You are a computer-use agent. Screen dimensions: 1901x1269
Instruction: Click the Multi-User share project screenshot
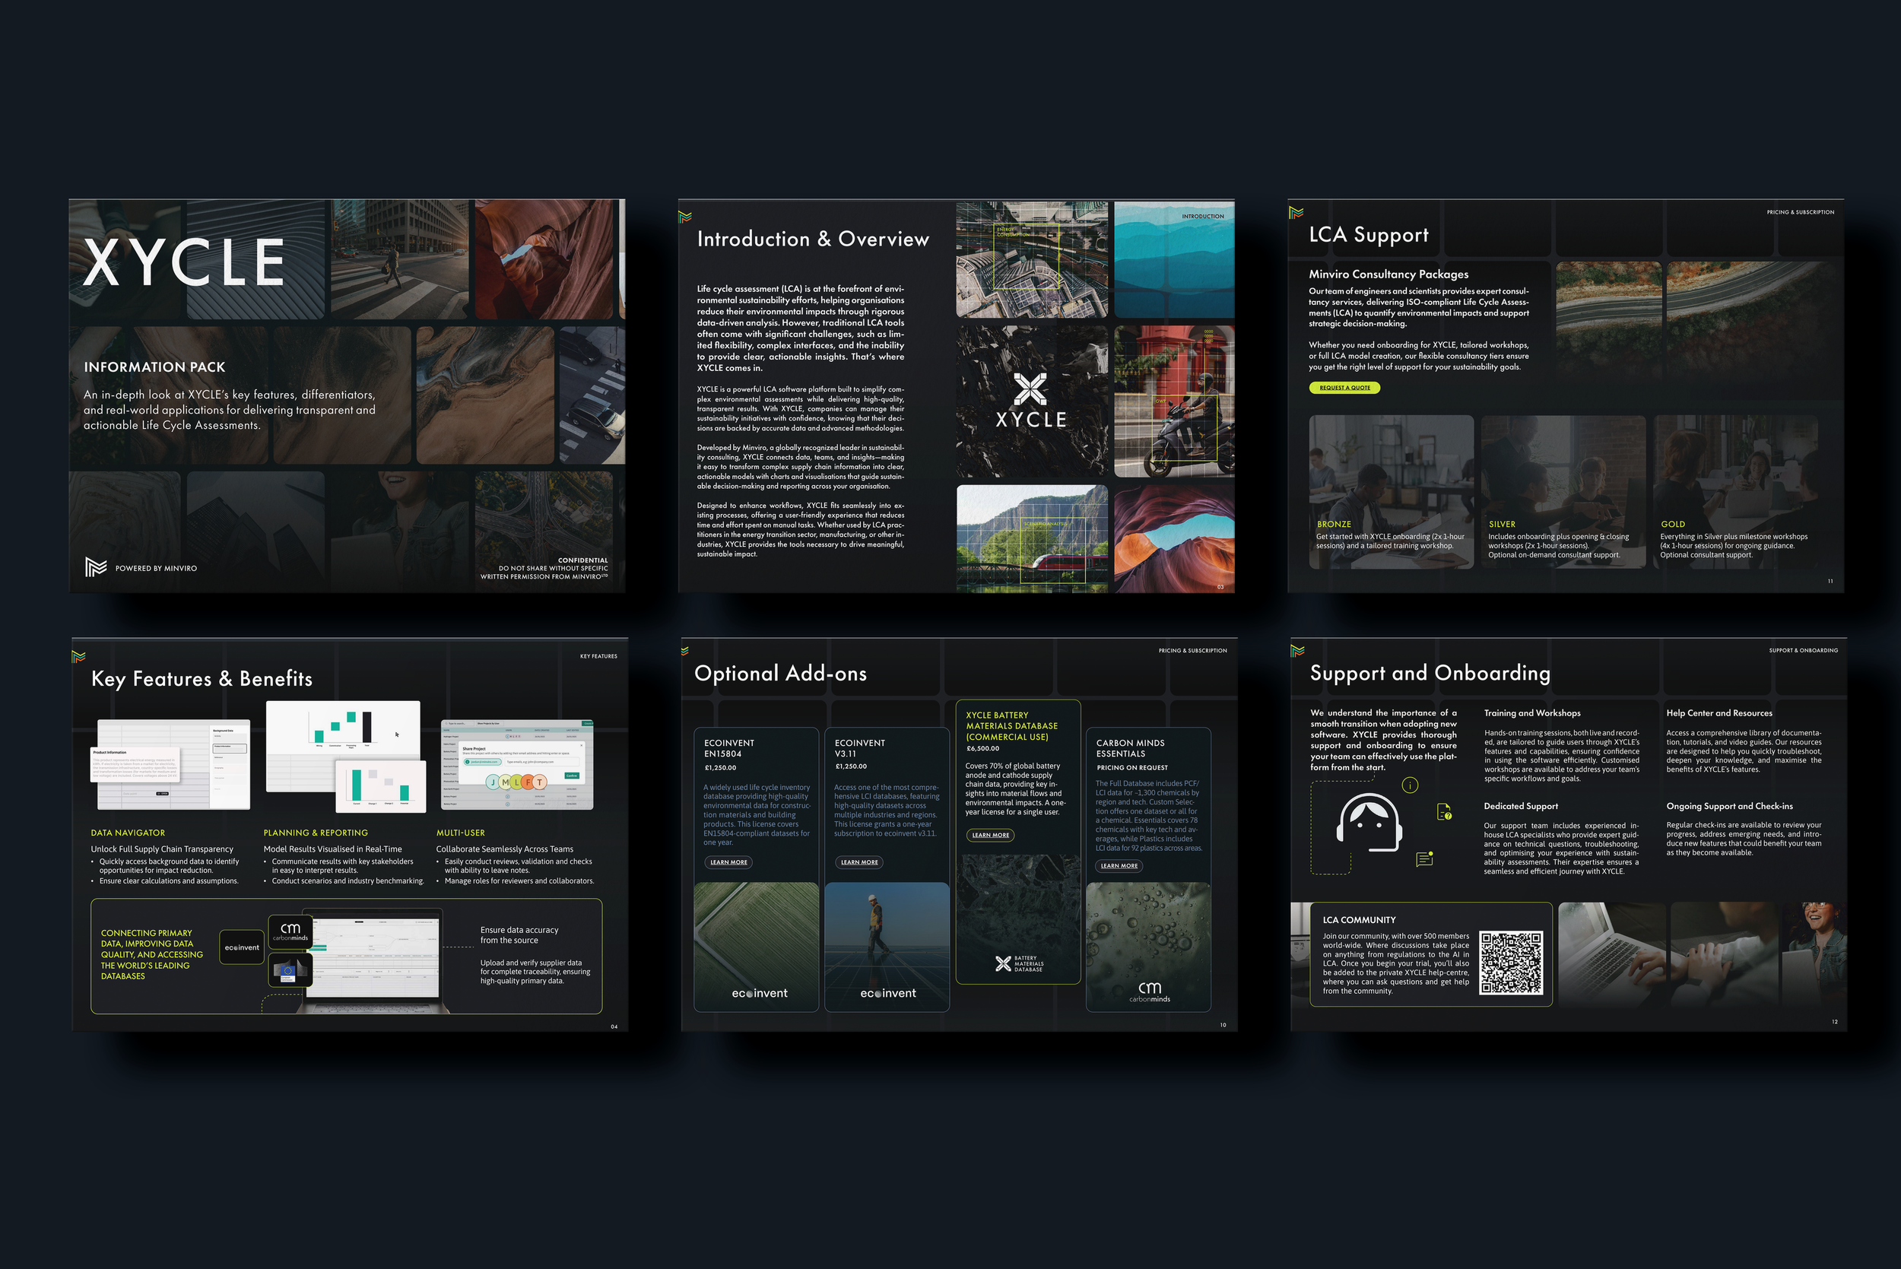click(x=516, y=764)
